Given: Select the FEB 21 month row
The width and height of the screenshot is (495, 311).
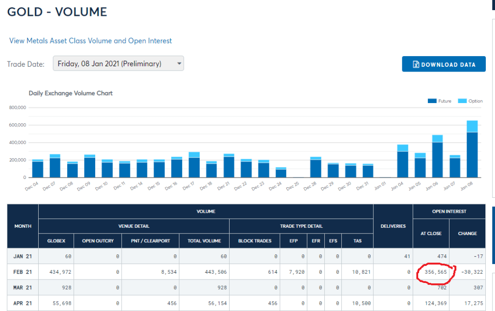Looking at the screenshot, I should click(23, 272).
